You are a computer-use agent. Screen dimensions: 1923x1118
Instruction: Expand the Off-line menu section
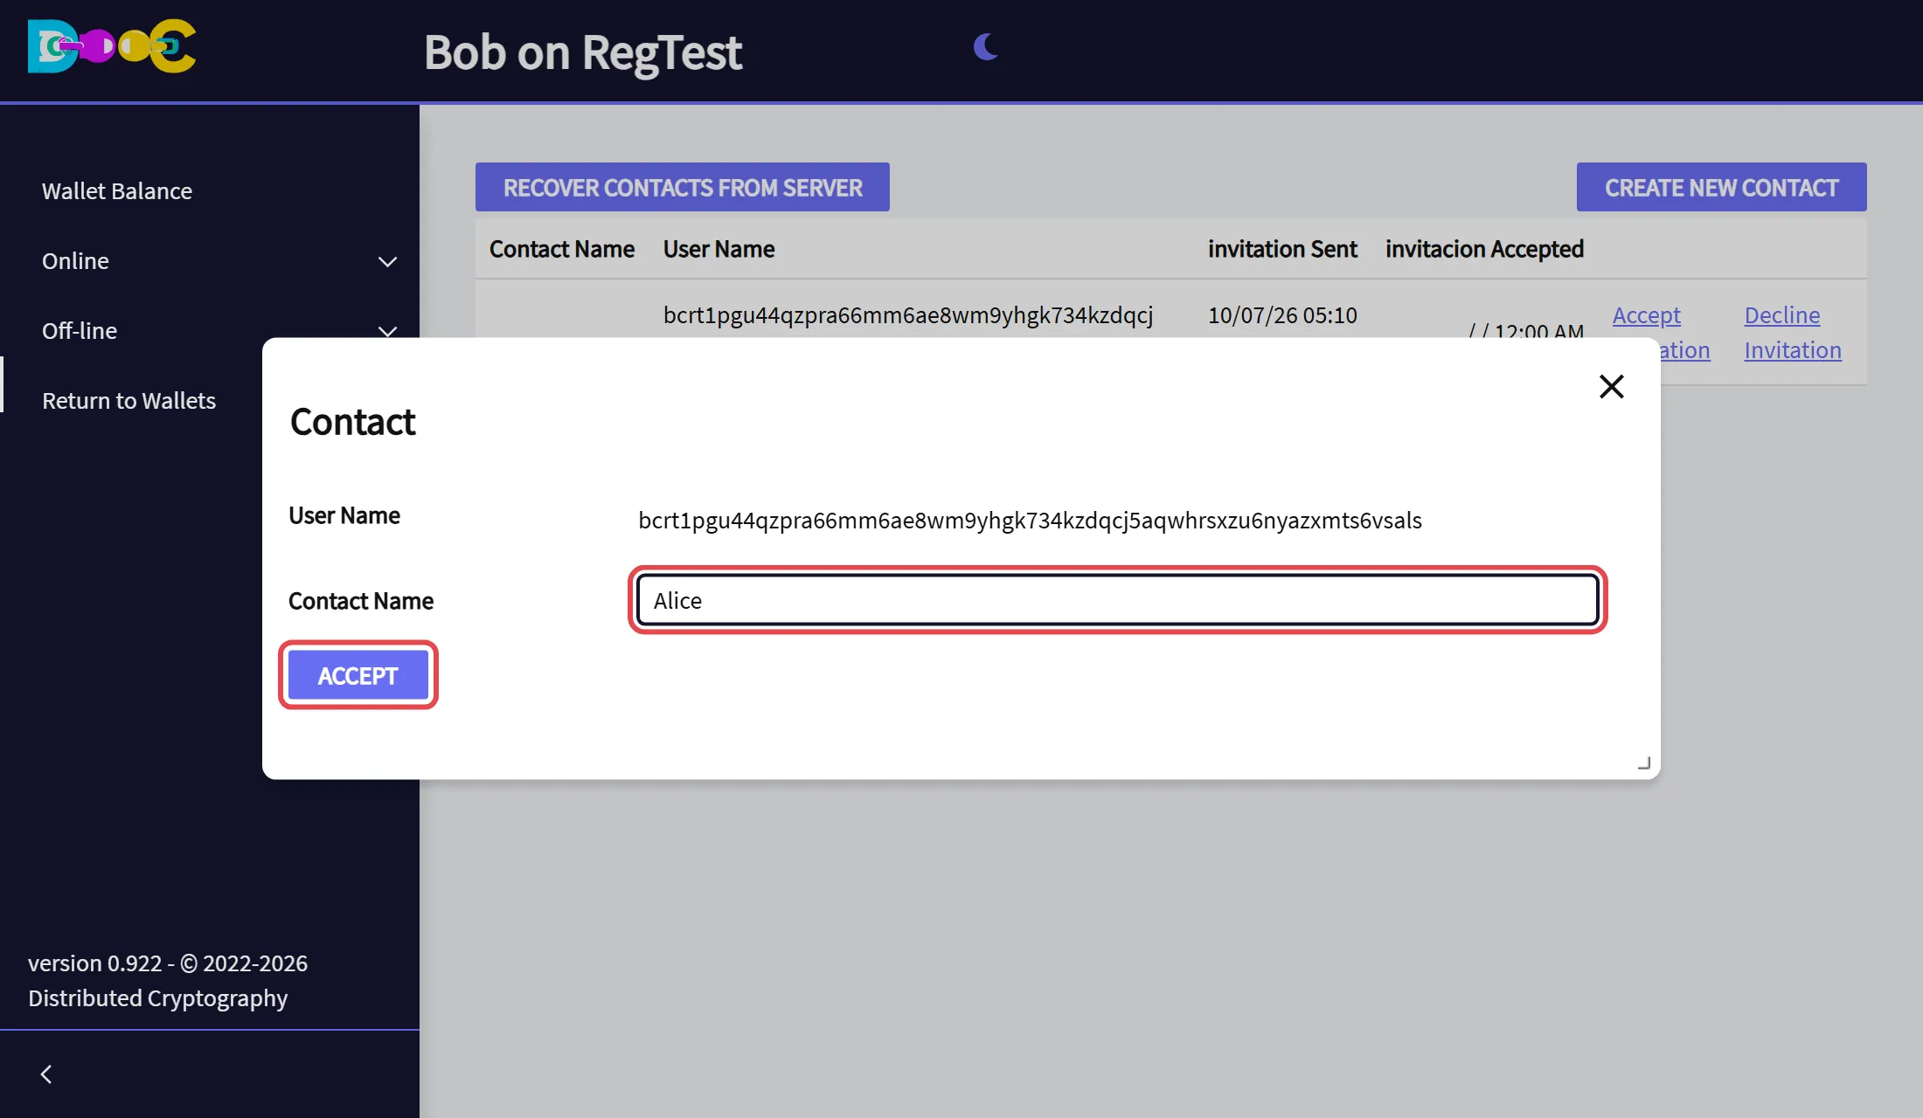point(210,331)
